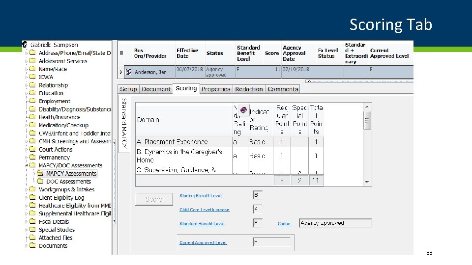Switch to the Setup tab

tap(128, 89)
